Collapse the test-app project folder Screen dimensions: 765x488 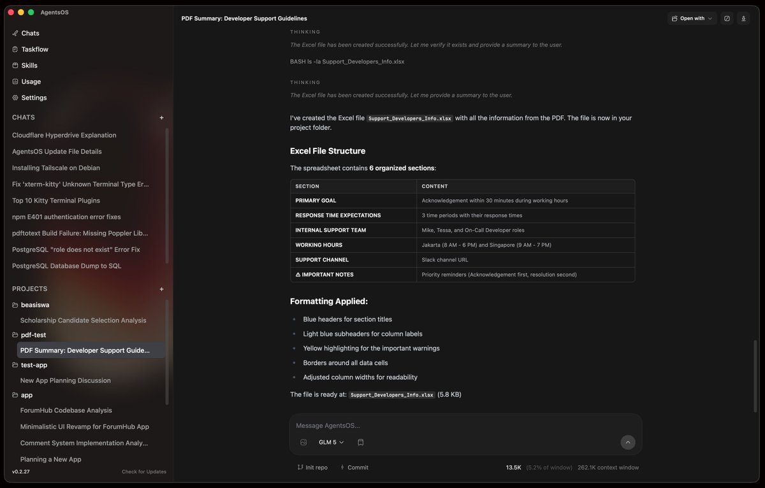[x=29, y=365]
